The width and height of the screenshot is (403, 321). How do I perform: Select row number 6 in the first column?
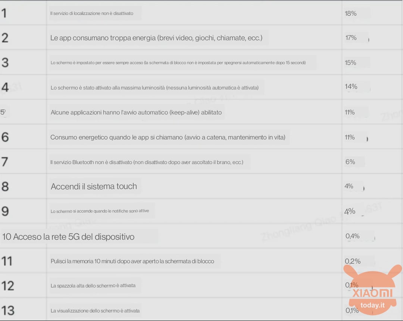tap(5, 137)
